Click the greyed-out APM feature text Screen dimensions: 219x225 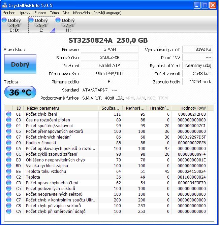pos(130,98)
